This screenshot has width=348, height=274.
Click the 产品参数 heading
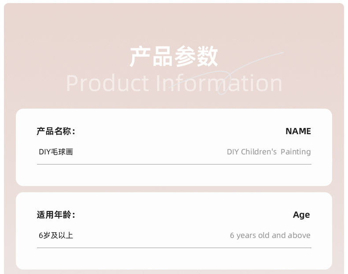(x=174, y=57)
